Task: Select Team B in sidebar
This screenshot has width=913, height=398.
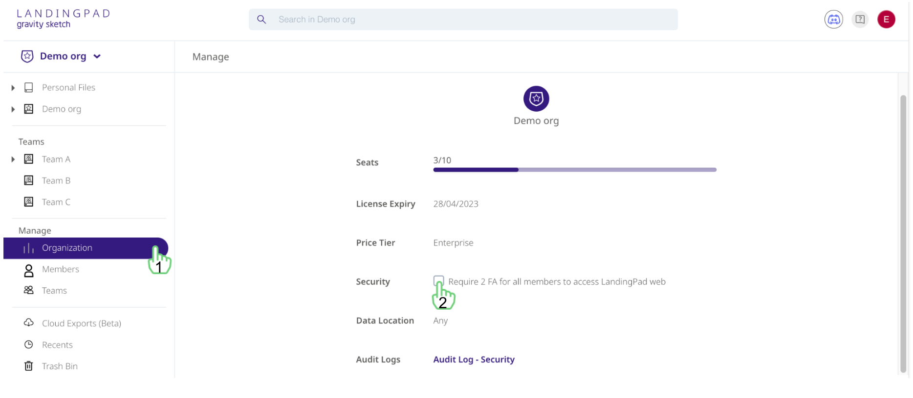Action: 56,180
